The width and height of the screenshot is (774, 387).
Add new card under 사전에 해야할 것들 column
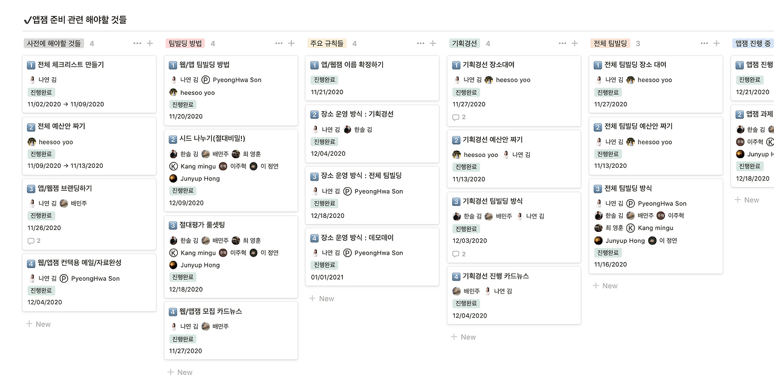[x=39, y=324]
